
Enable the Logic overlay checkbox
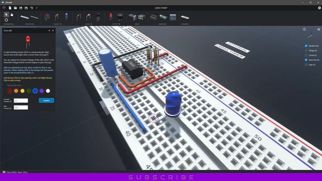306,65
